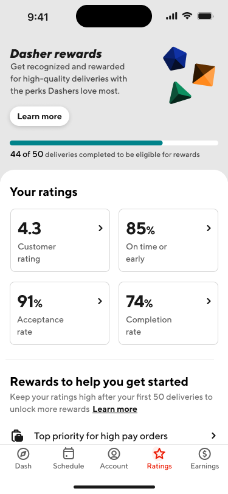Follow the underlined Learn more link
The height and width of the screenshot is (494, 228).
[x=115, y=409]
